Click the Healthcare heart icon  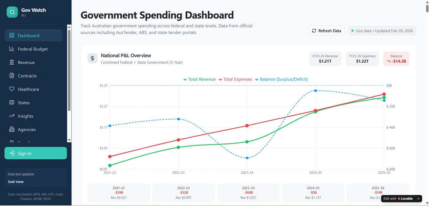(x=11, y=89)
